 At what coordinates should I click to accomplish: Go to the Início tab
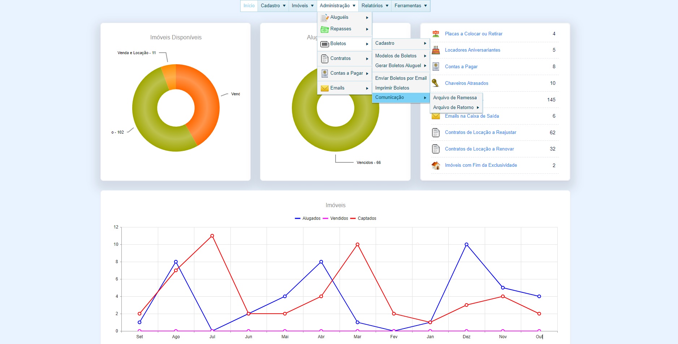249,6
